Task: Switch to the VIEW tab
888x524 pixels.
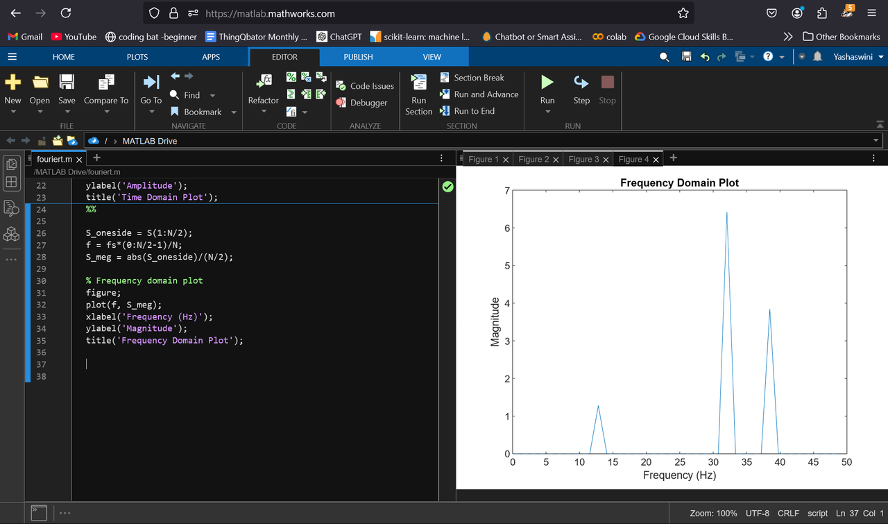Action: pyautogui.click(x=432, y=57)
